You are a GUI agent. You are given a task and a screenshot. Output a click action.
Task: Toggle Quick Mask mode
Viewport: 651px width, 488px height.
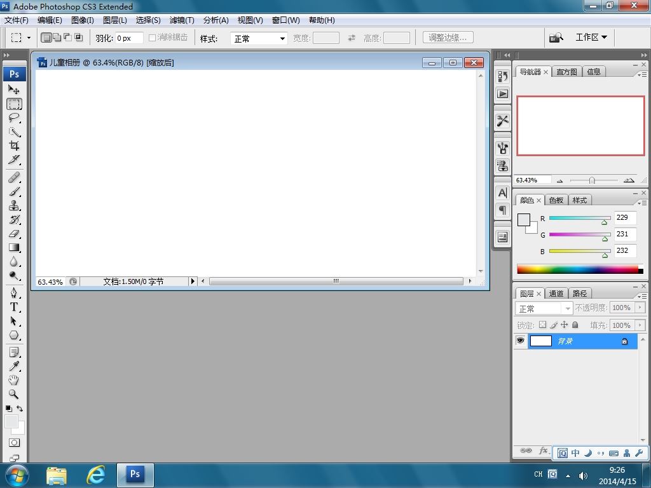pos(14,443)
